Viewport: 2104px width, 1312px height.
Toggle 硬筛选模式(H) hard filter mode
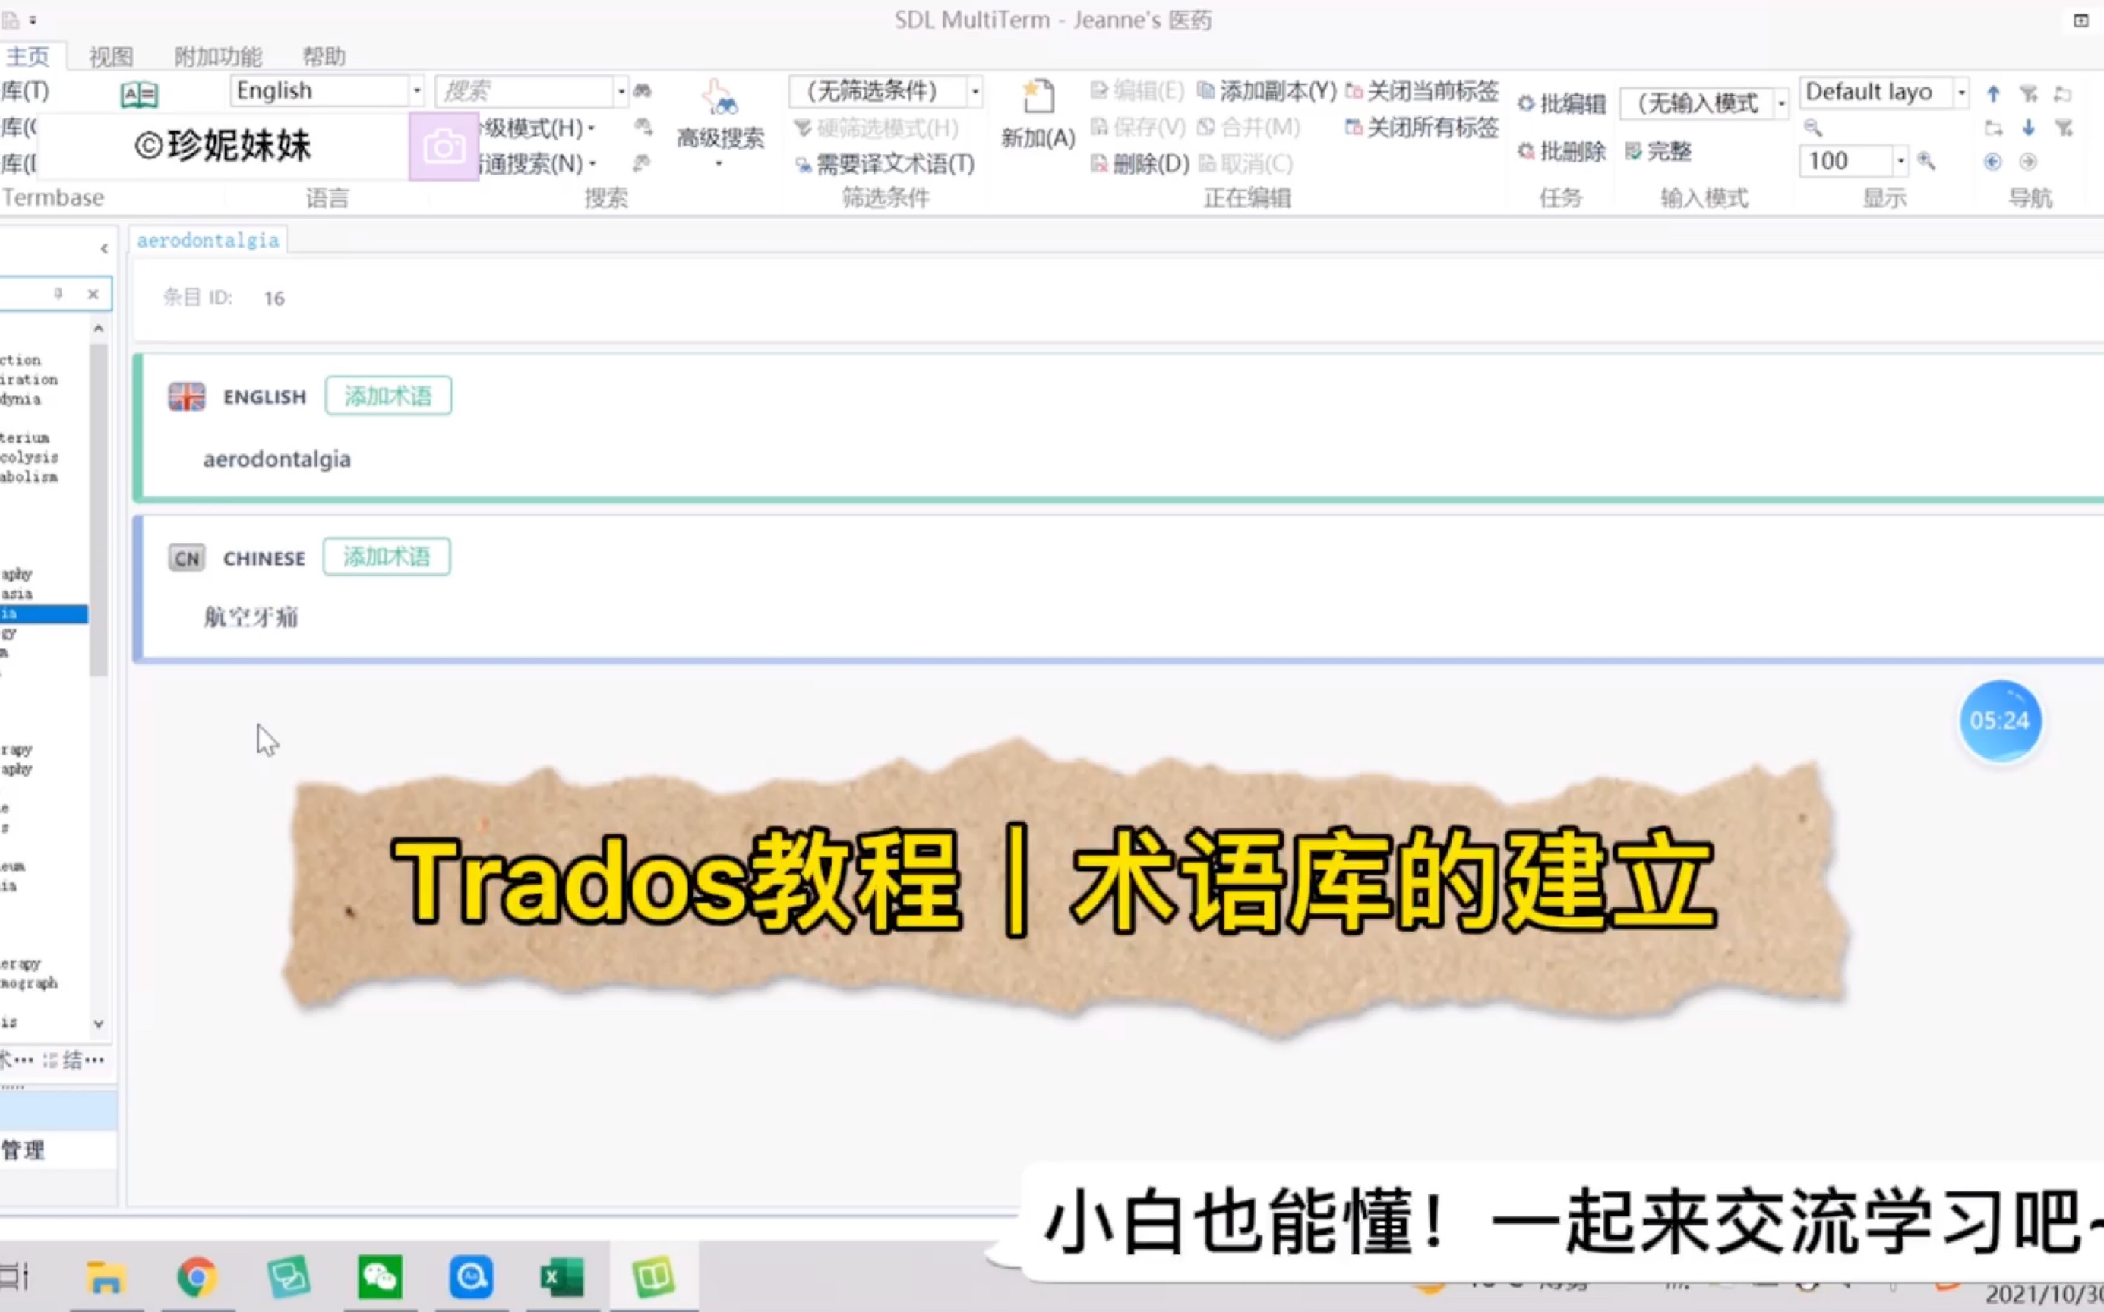pyautogui.click(x=877, y=128)
